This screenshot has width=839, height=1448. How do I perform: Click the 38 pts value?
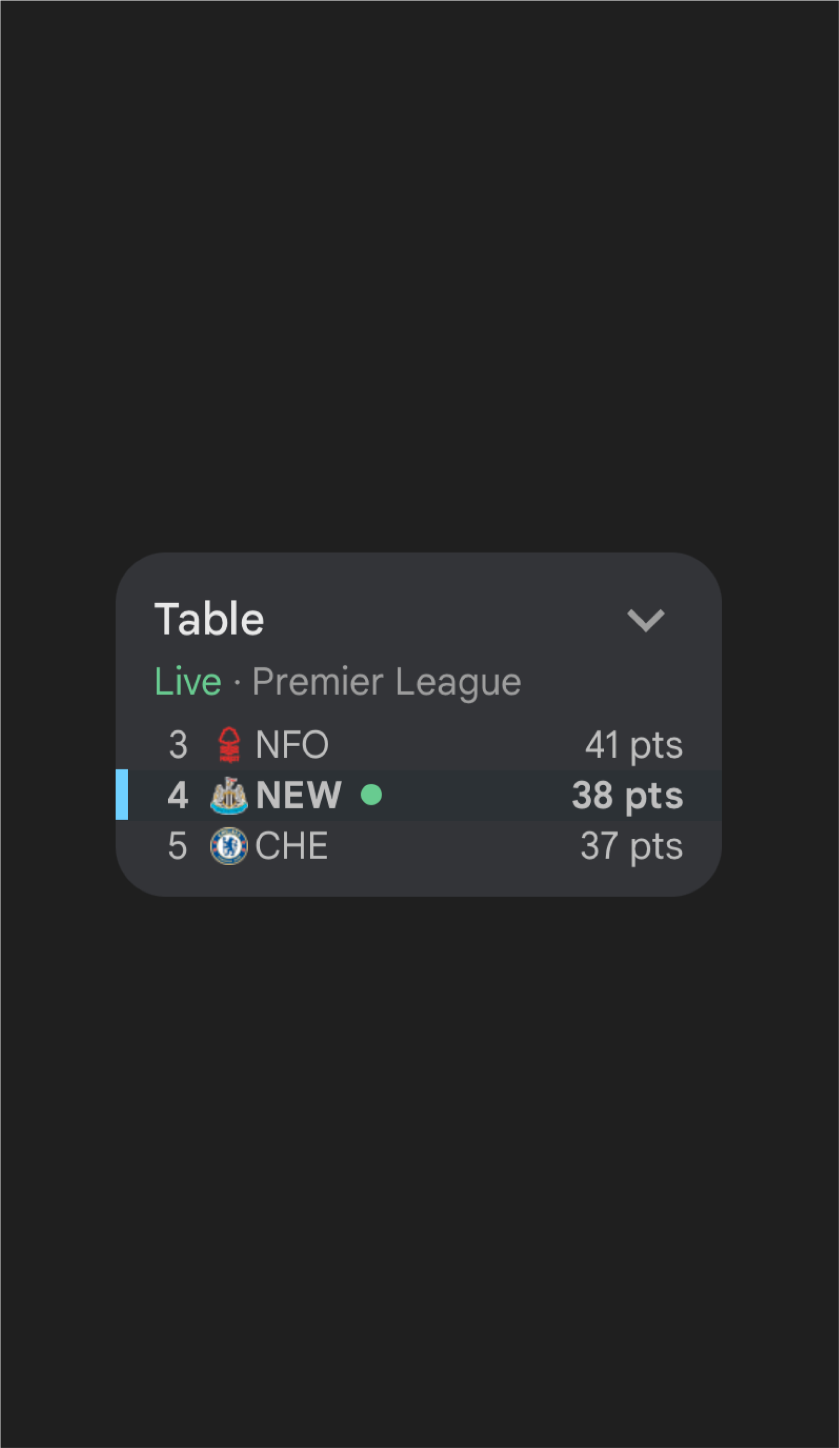point(627,796)
